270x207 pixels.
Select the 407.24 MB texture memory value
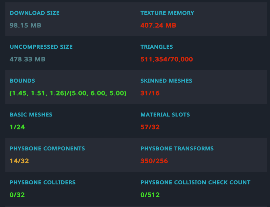tap(158, 25)
